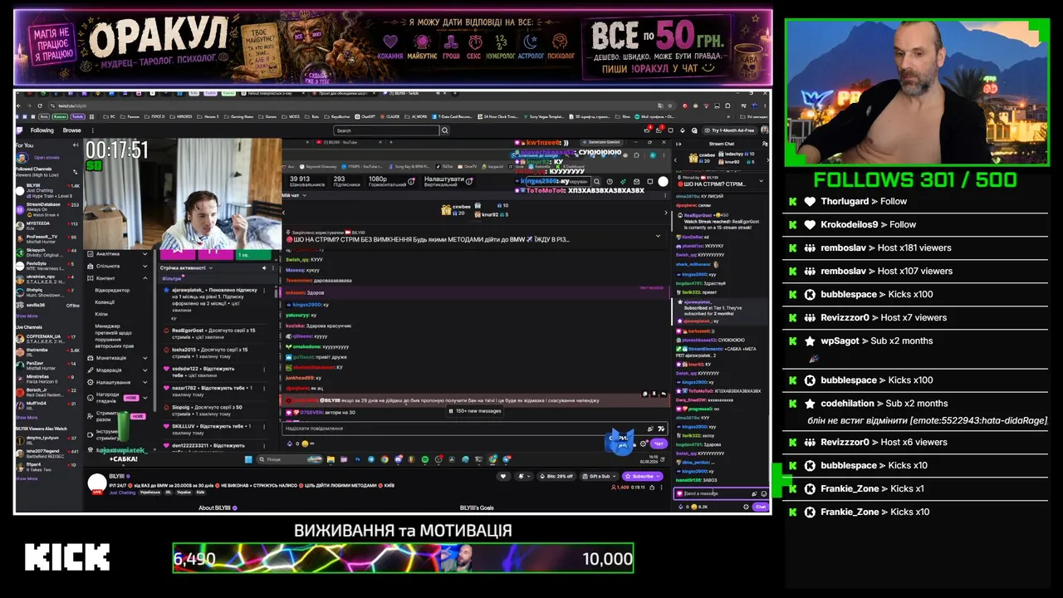Expand the Monetization section
Viewport: 1063px width, 598px height.
[145, 358]
